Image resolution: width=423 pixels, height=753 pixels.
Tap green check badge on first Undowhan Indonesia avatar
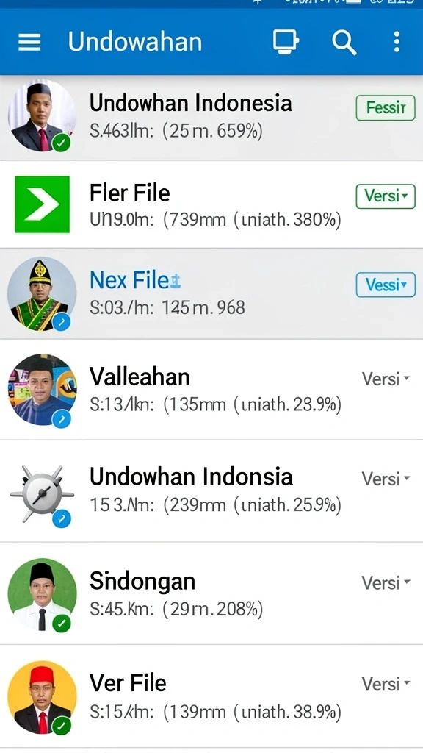click(x=62, y=143)
